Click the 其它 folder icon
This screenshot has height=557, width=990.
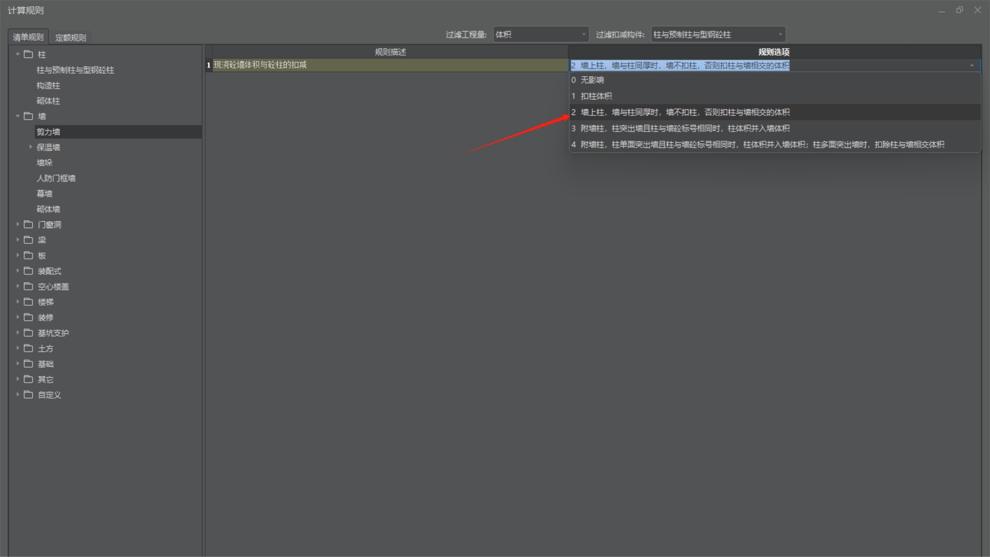pyautogui.click(x=28, y=379)
